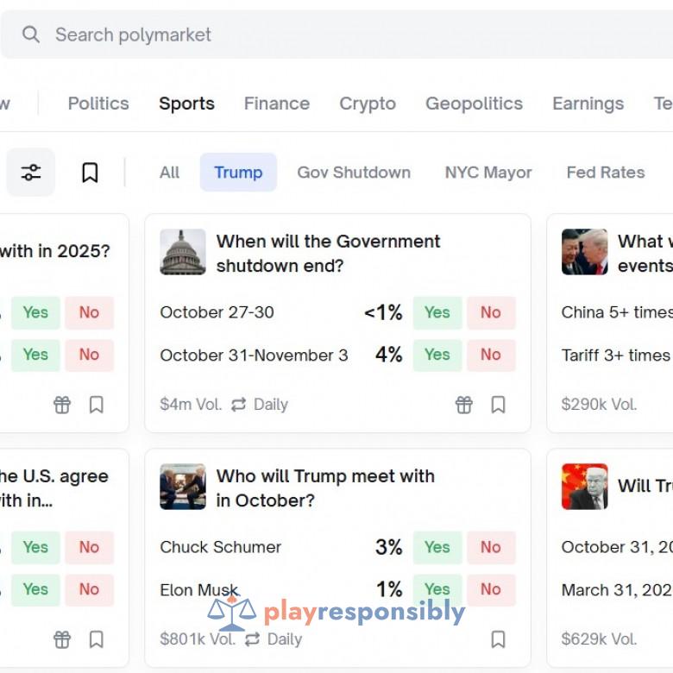Click first Yes on 'U.S. agree' card
This screenshot has width=673, height=673.
tap(35, 547)
